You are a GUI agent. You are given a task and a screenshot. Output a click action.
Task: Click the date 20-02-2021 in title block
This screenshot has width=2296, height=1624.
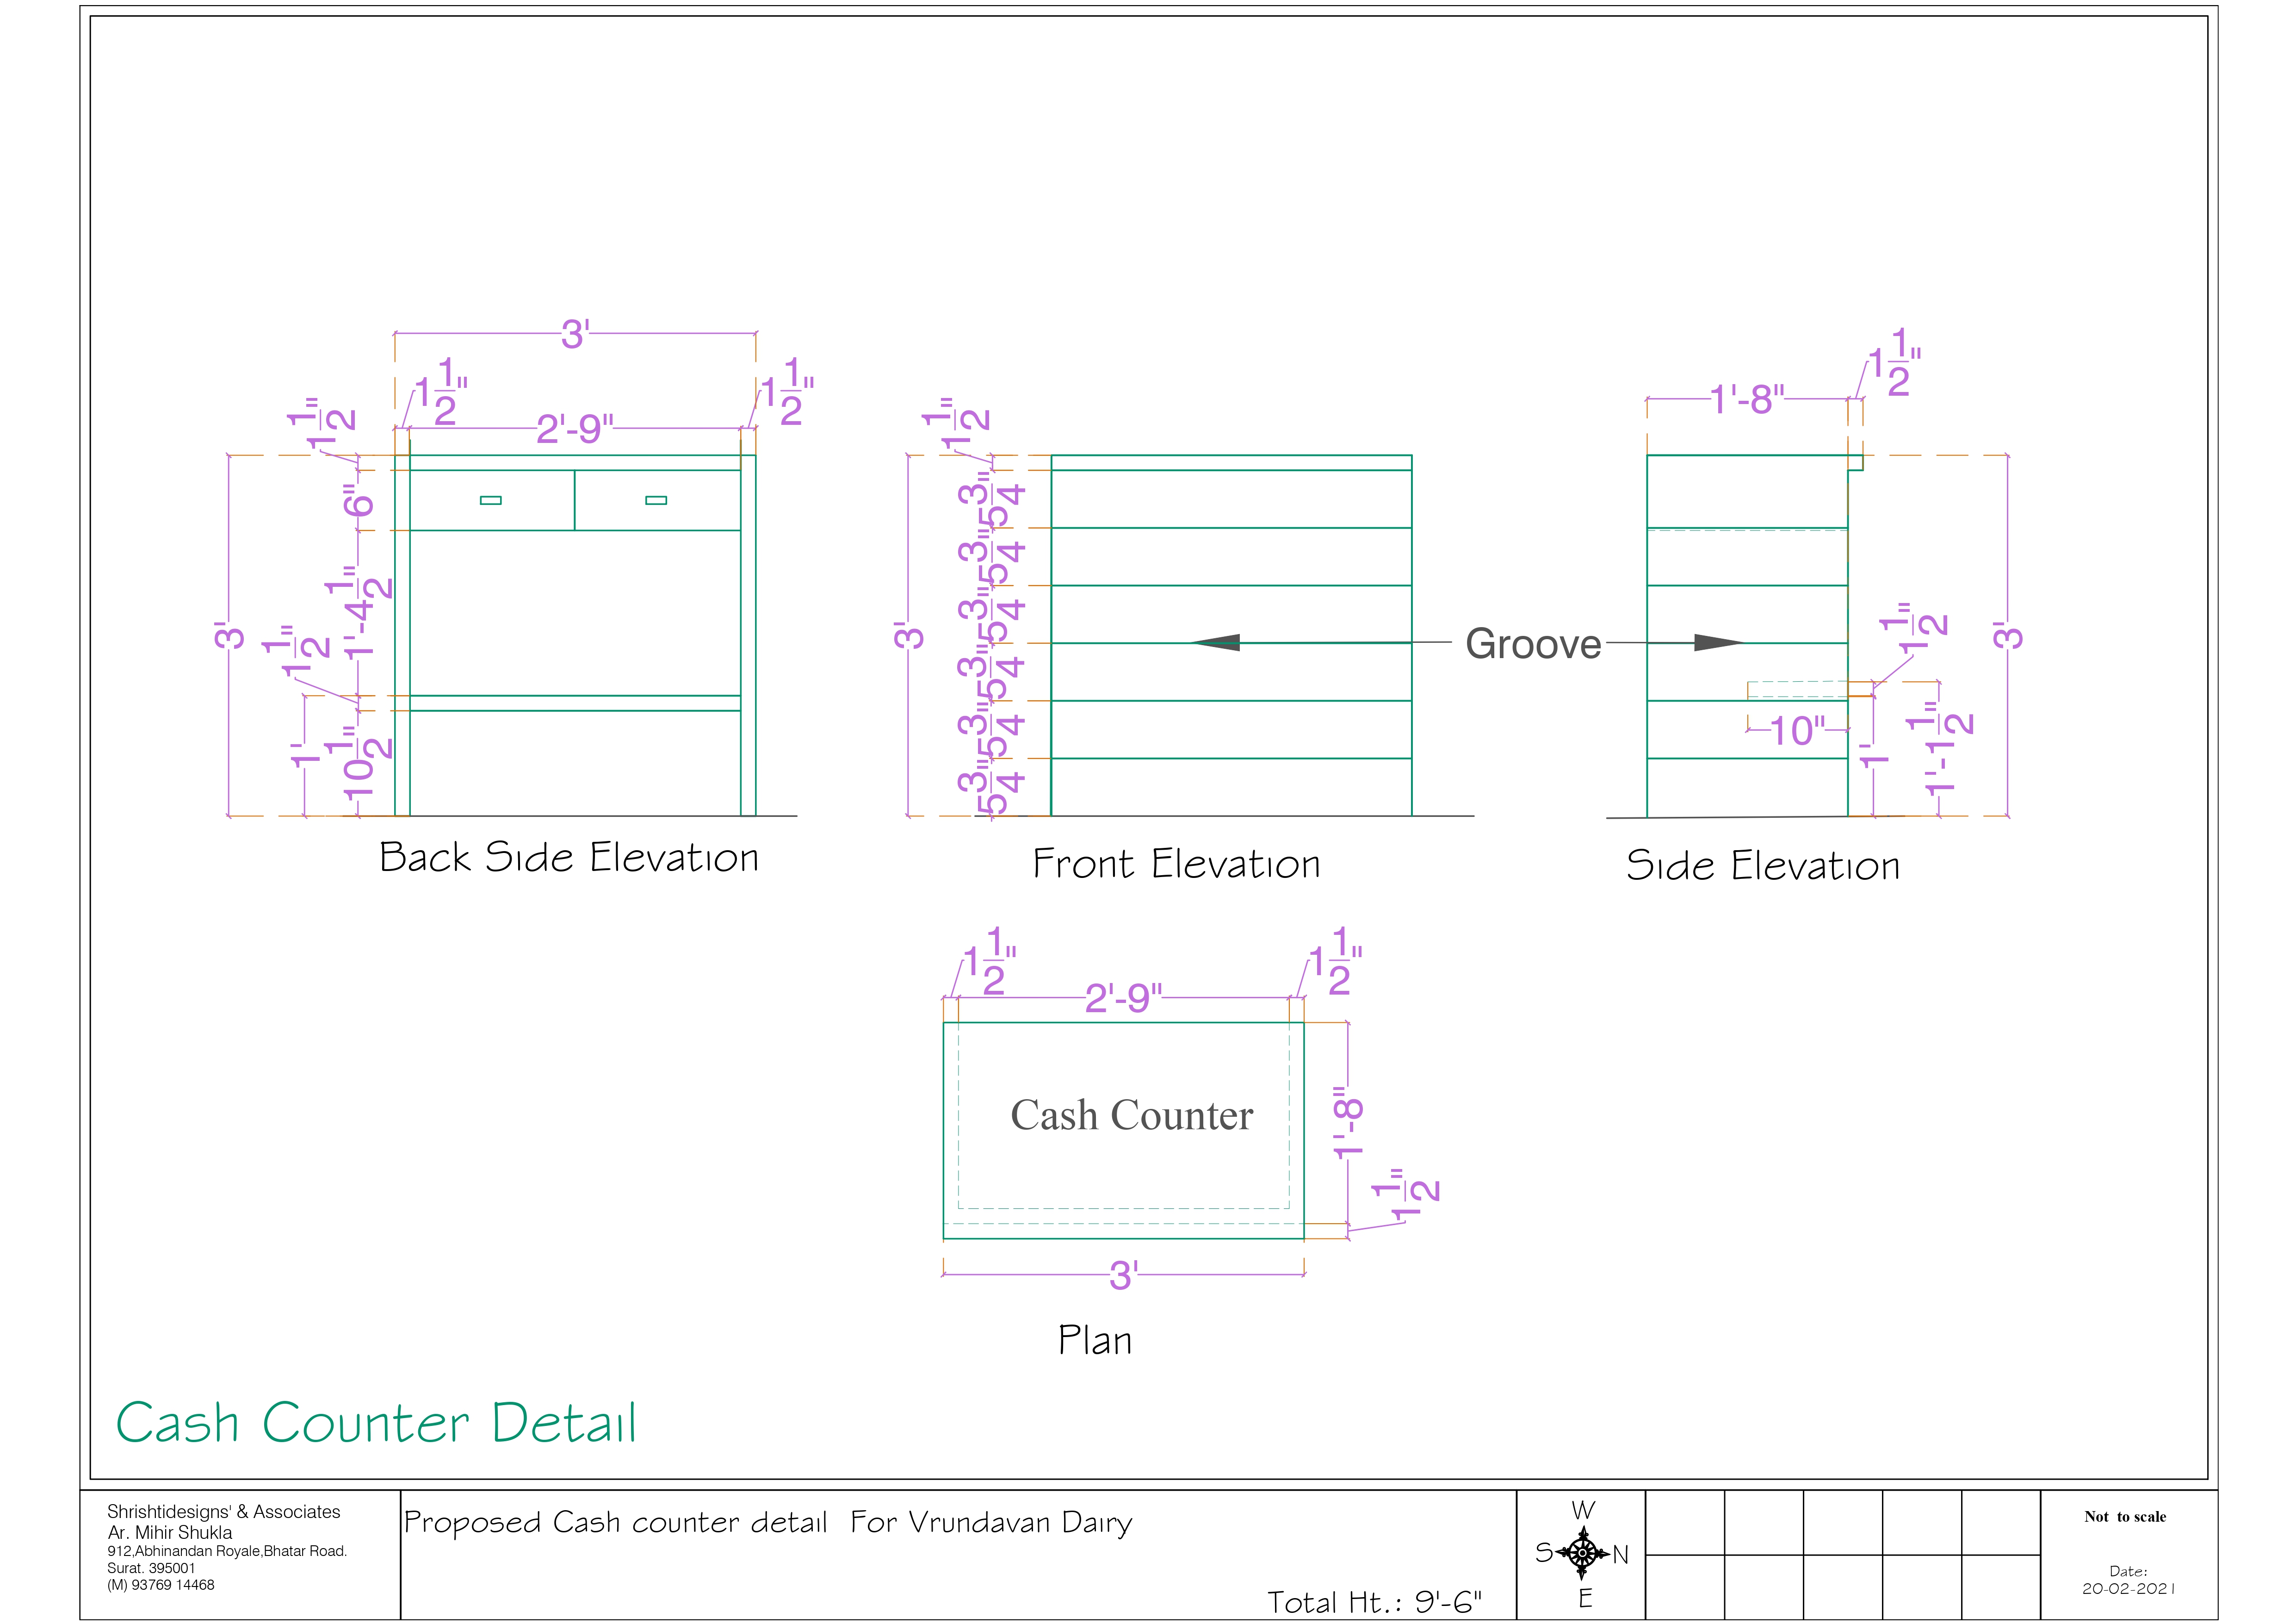[2128, 1588]
